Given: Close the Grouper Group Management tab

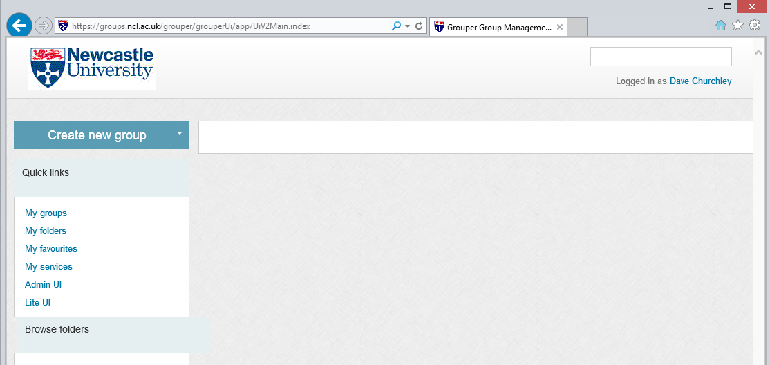Looking at the screenshot, I should (560, 28).
